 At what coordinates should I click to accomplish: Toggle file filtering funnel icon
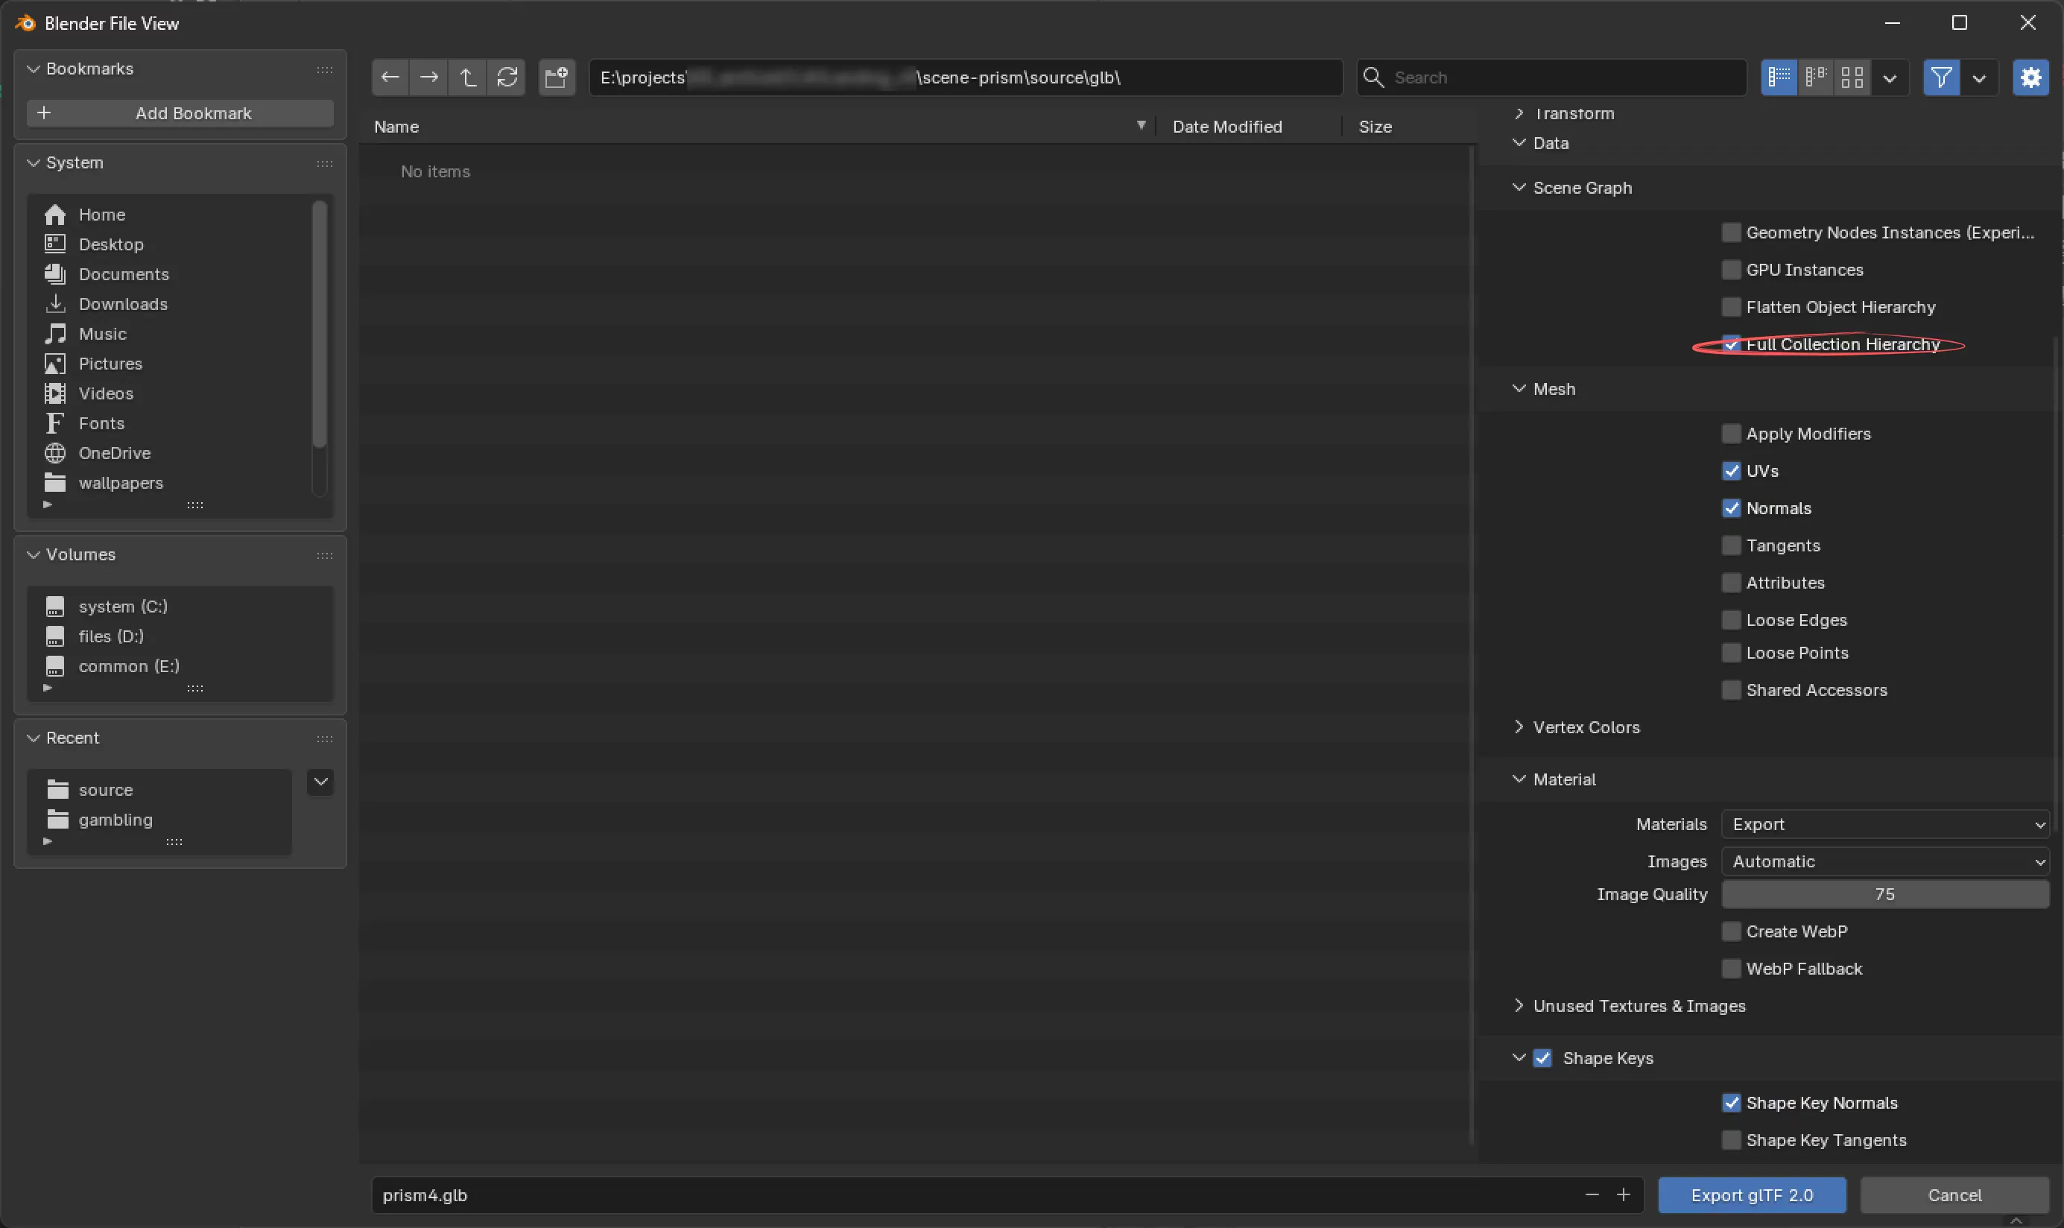point(1941,77)
